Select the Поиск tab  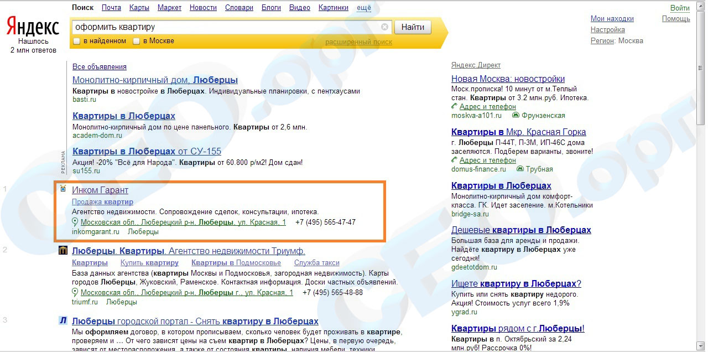tap(83, 8)
